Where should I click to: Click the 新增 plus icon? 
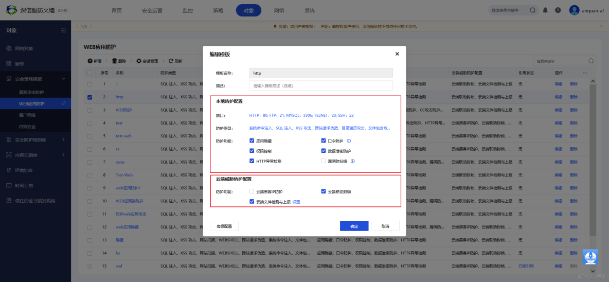pyautogui.click(x=89, y=61)
